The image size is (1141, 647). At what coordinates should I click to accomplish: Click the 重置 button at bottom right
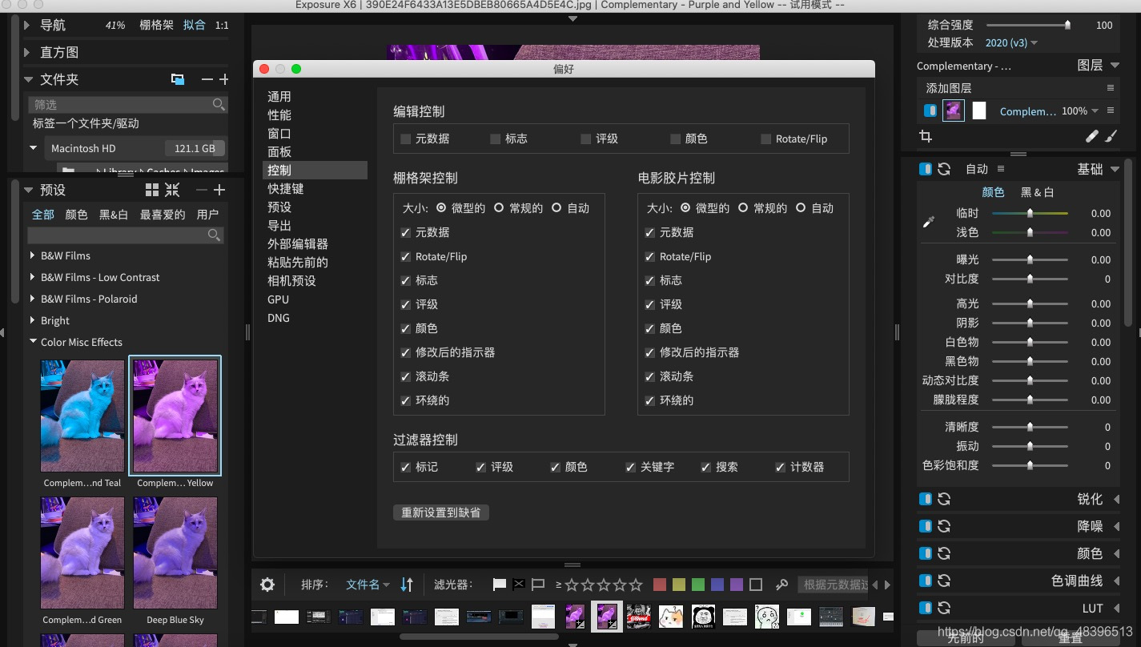[1071, 638]
